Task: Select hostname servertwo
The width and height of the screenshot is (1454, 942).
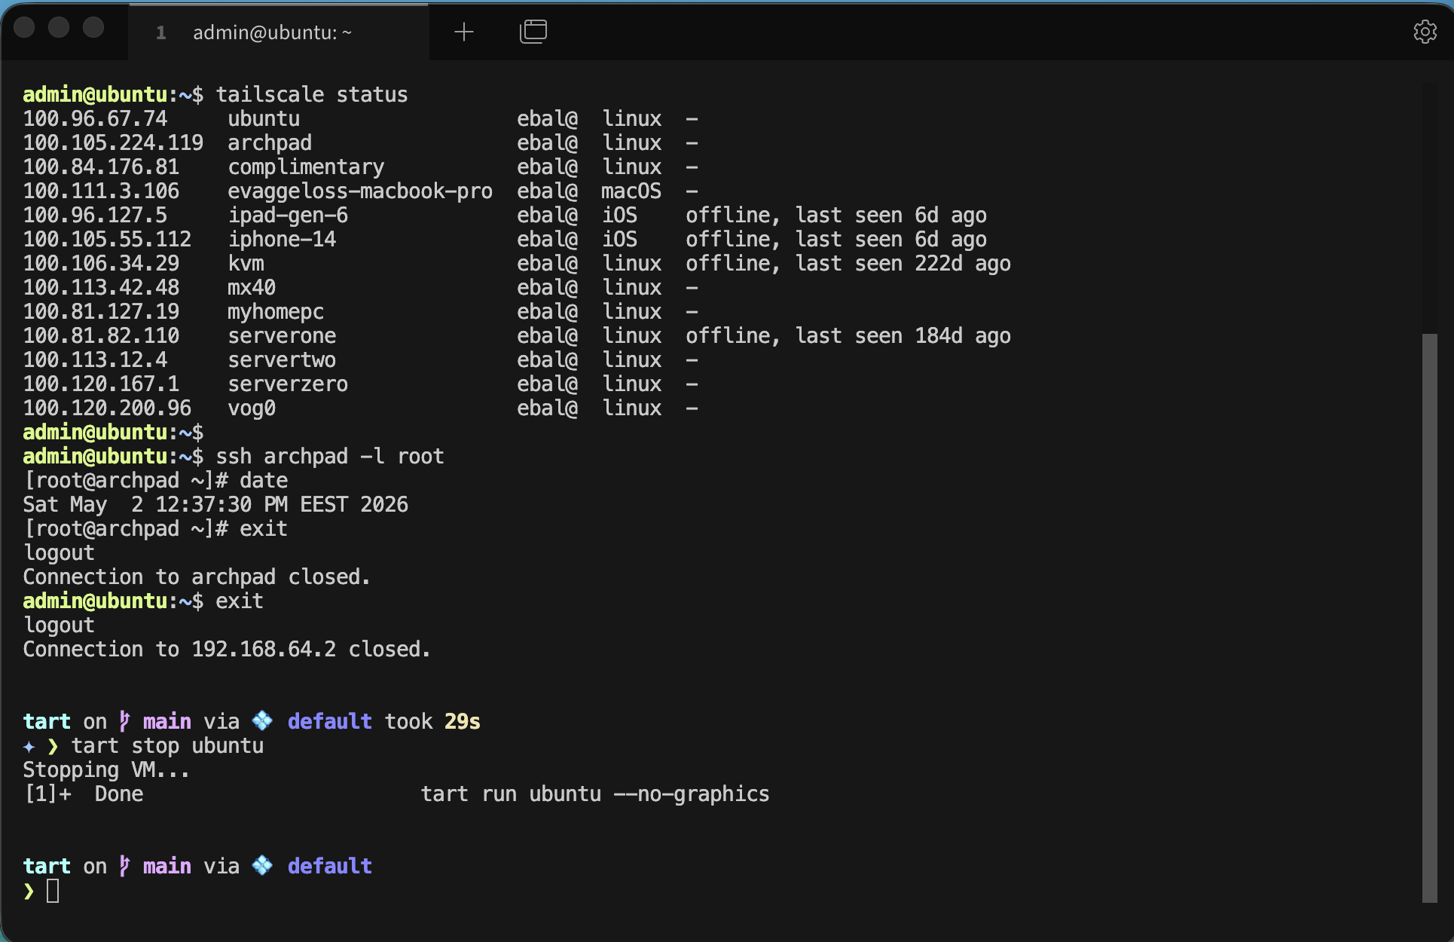Action: point(282,360)
